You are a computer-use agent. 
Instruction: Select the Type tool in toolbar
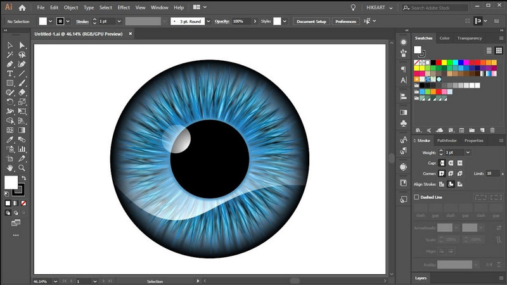pyautogui.click(x=10, y=73)
